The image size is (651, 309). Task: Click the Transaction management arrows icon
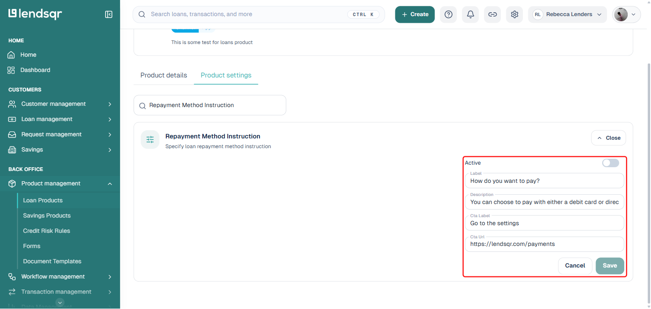pyautogui.click(x=12, y=292)
